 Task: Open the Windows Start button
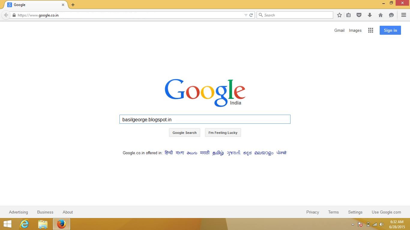tap(8, 224)
